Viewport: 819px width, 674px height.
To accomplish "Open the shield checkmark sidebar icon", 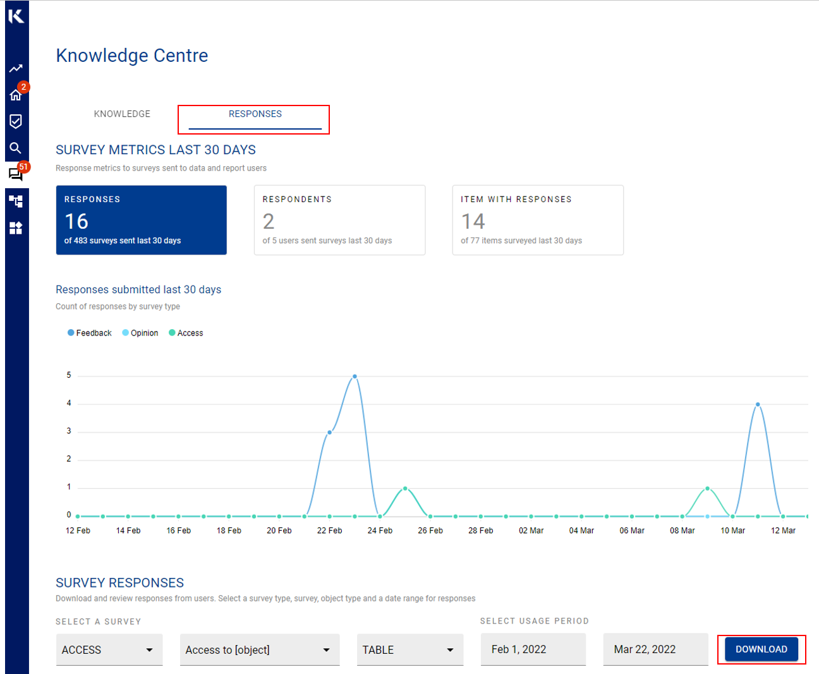I will tap(16, 121).
